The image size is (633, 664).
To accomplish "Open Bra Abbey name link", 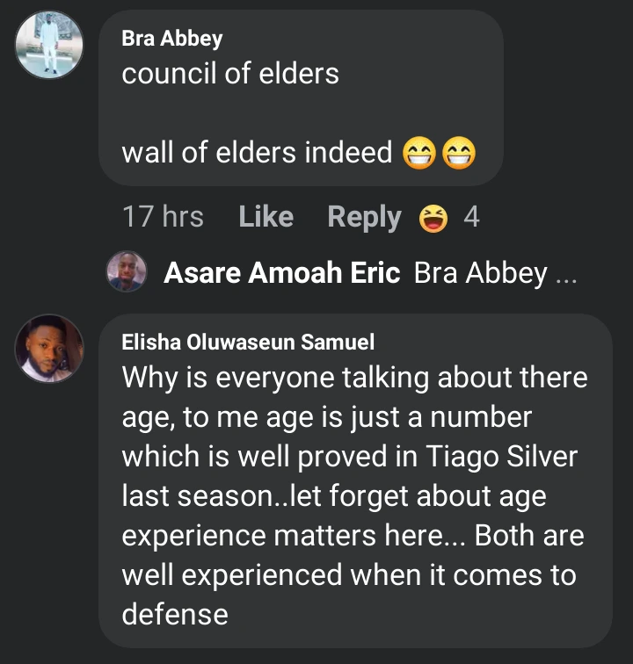I will [x=172, y=39].
